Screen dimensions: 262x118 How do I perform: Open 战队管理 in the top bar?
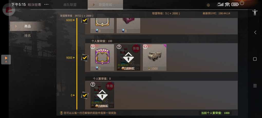[34, 5]
